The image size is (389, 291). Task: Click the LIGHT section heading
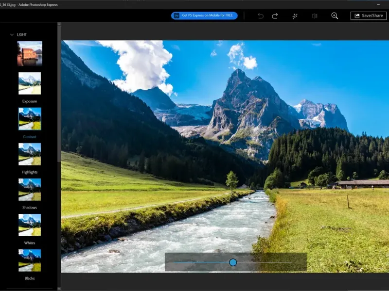pos(21,34)
